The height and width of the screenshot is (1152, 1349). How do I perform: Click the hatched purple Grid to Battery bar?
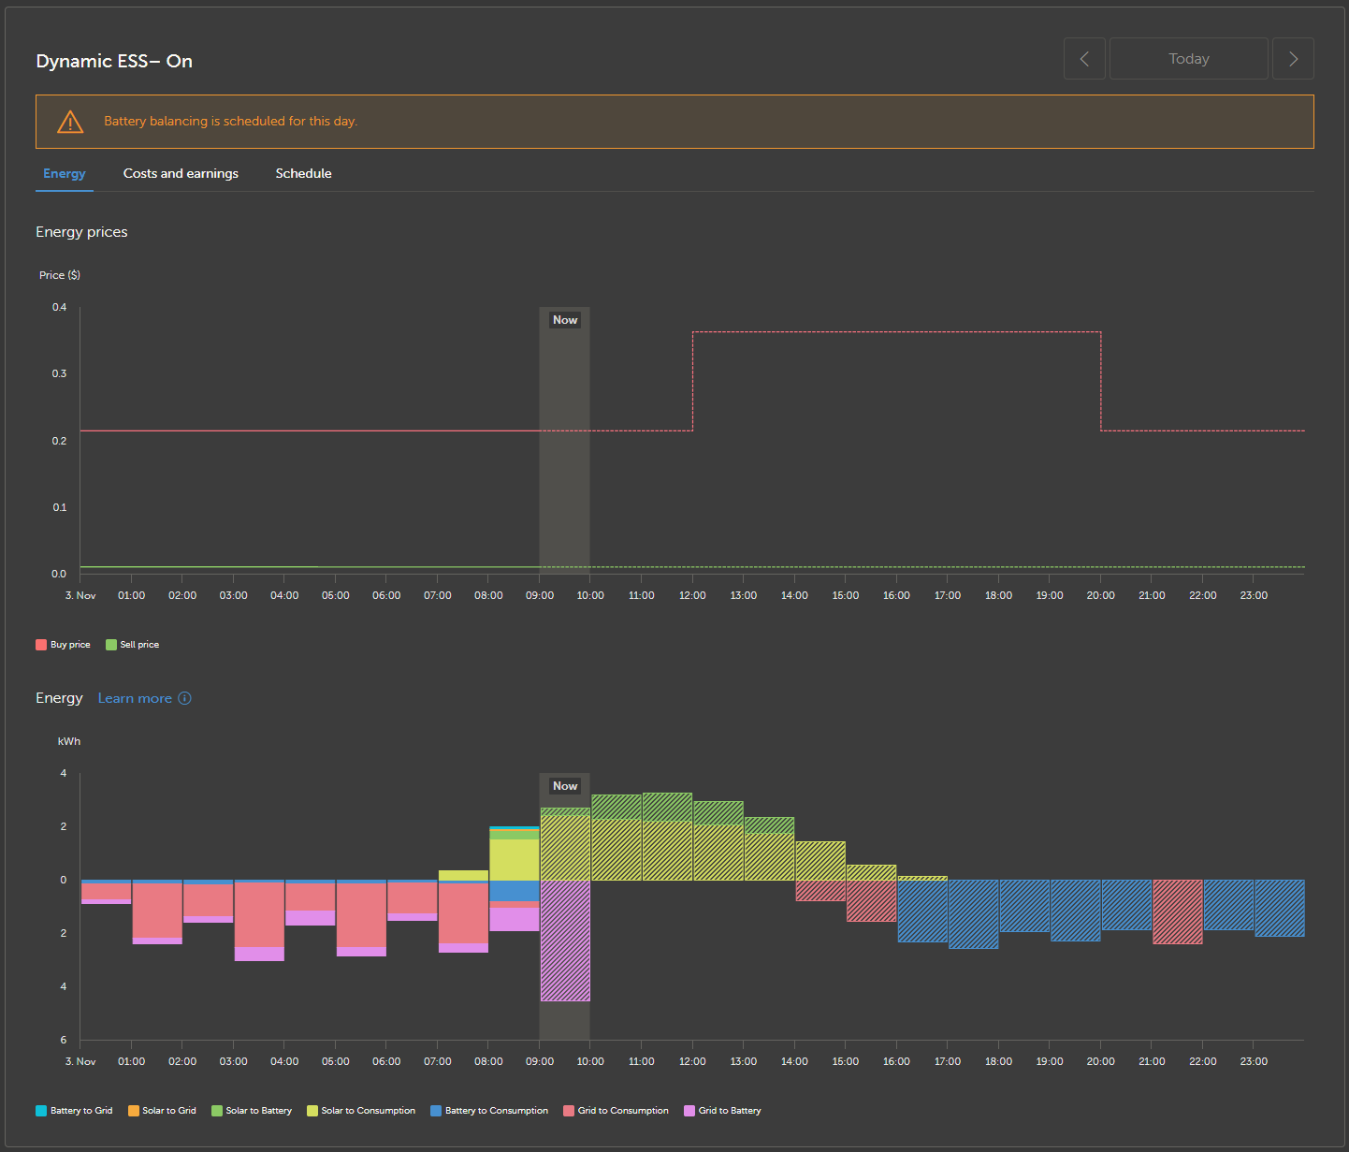(565, 941)
